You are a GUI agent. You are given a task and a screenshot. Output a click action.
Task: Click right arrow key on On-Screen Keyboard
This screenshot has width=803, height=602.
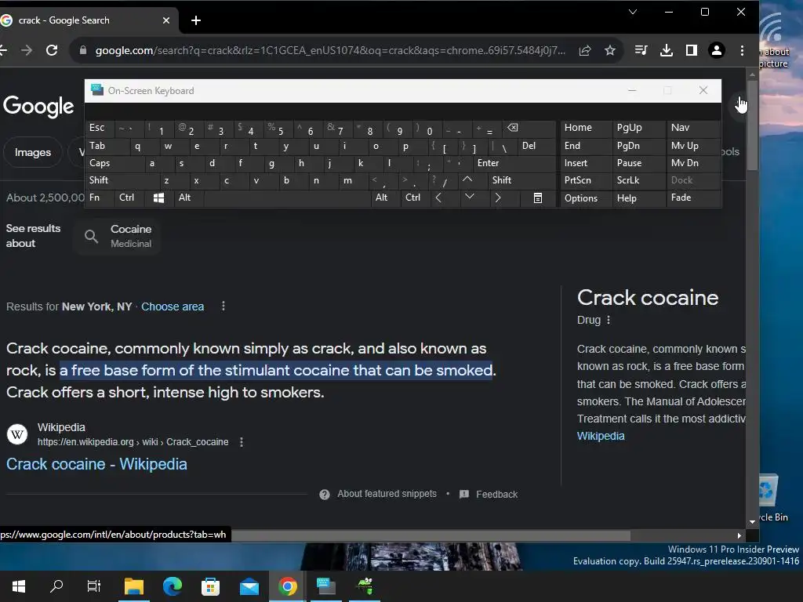tap(498, 198)
